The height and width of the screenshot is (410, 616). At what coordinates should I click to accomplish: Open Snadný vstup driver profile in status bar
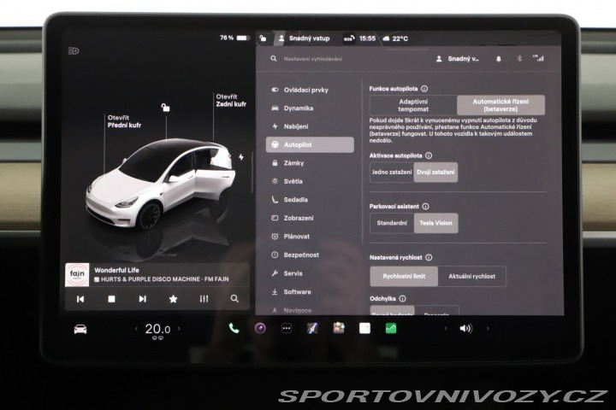point(304,38)
